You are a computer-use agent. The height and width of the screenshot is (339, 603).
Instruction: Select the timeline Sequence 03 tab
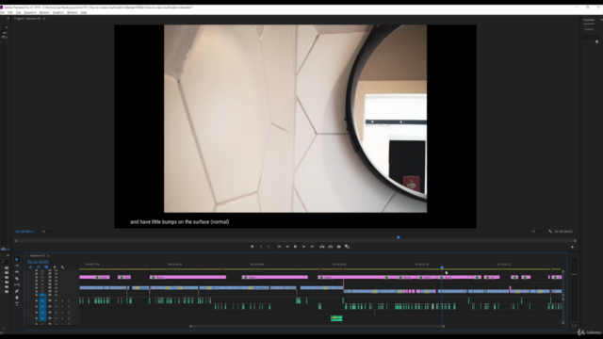pos(38,255)
